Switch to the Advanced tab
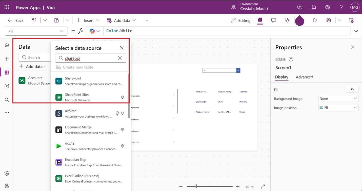The image size is (362, 191). pyautogui.click(x=304, y=77)
